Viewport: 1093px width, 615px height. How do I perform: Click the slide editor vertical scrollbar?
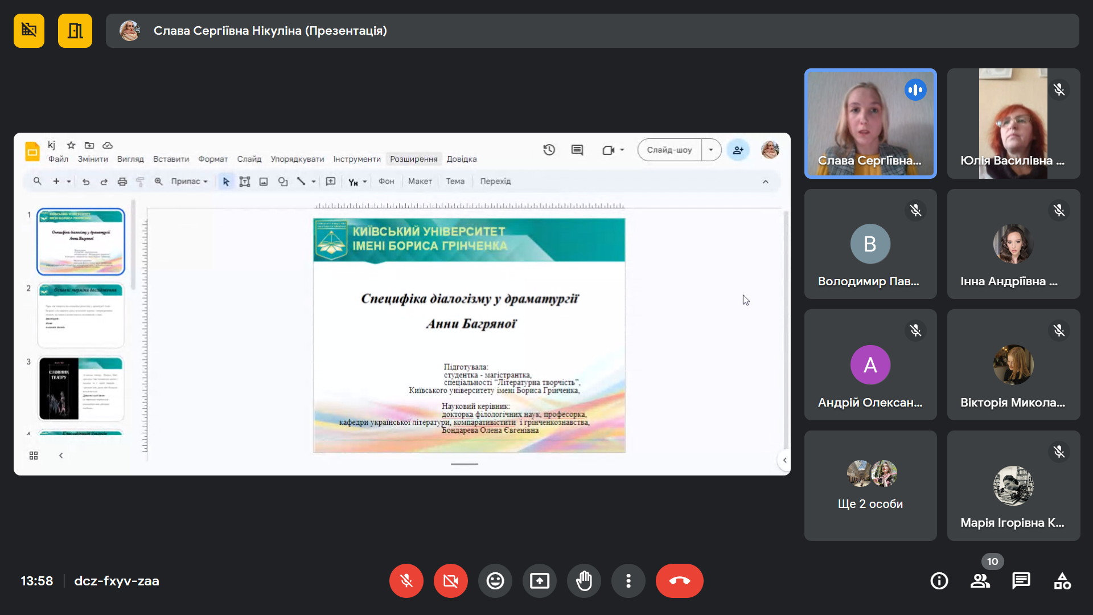[786, 330]
